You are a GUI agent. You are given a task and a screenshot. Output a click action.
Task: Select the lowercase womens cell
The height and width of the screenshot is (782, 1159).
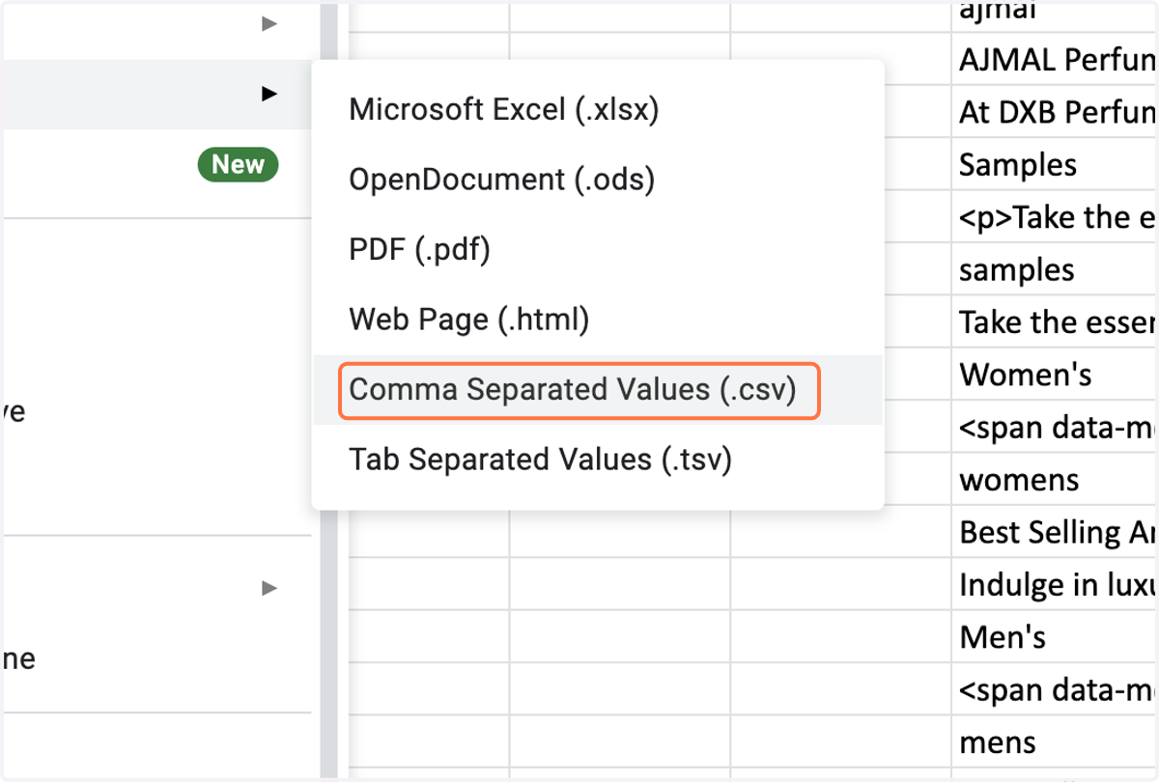coord(1055,480)
